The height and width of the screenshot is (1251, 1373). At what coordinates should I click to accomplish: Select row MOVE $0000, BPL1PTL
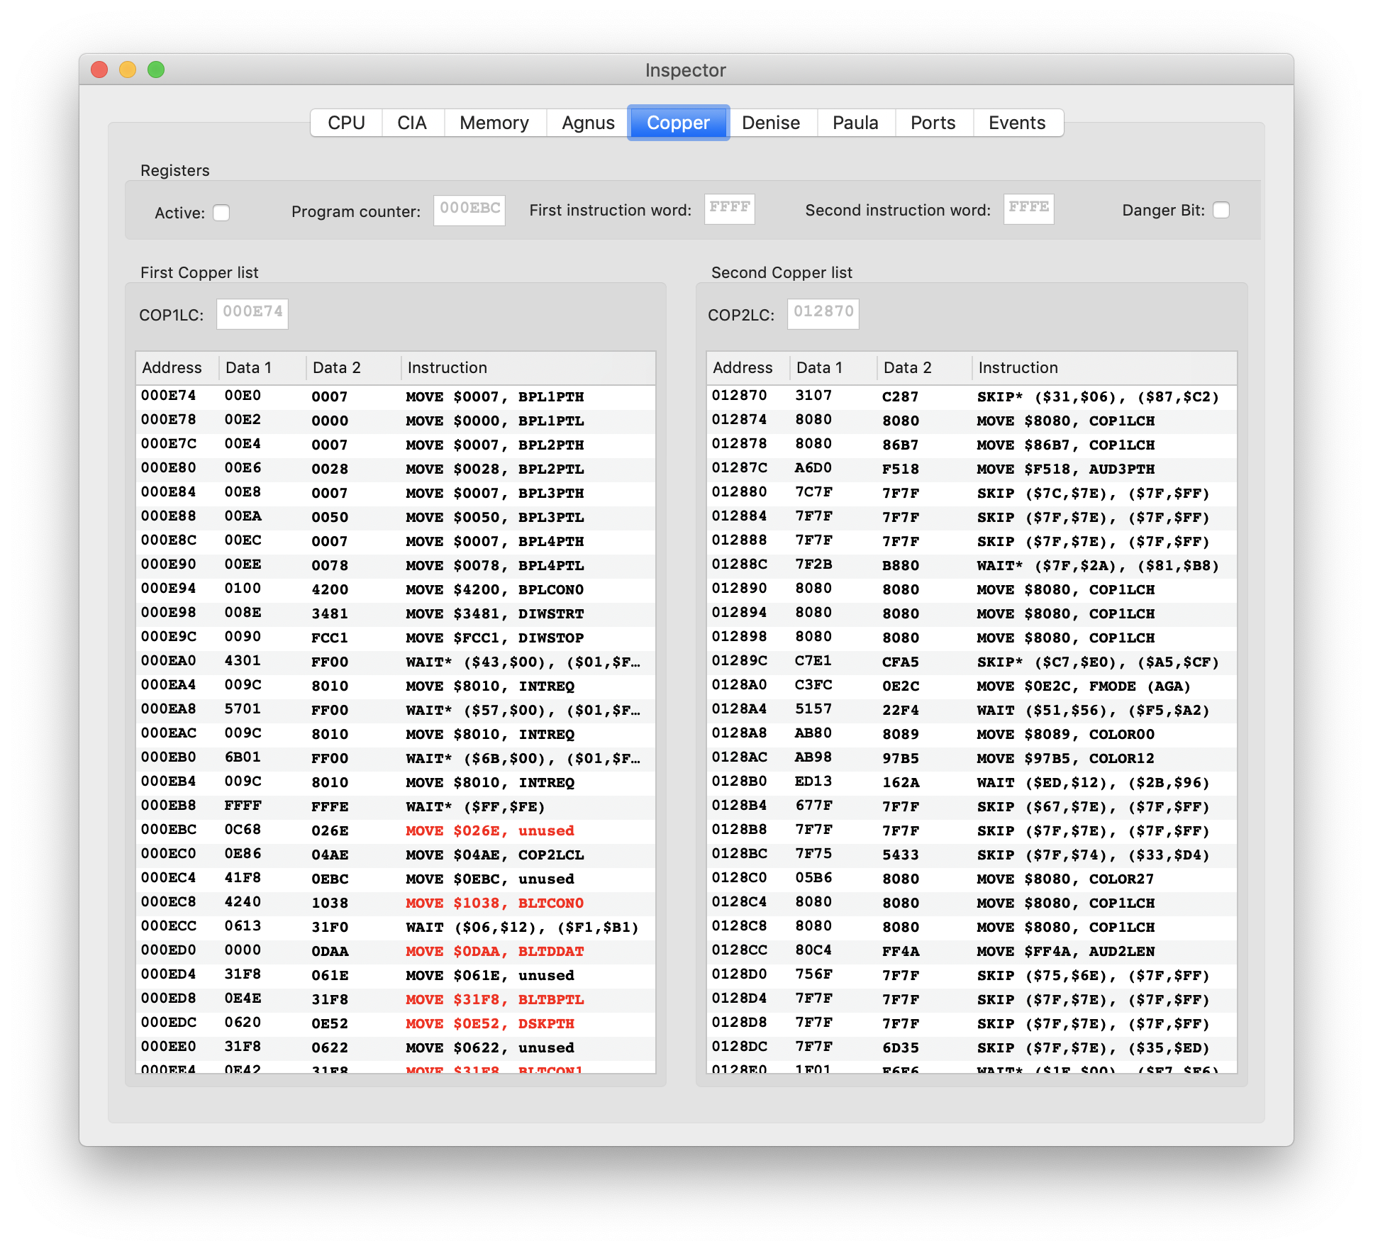tap(396, 421)
